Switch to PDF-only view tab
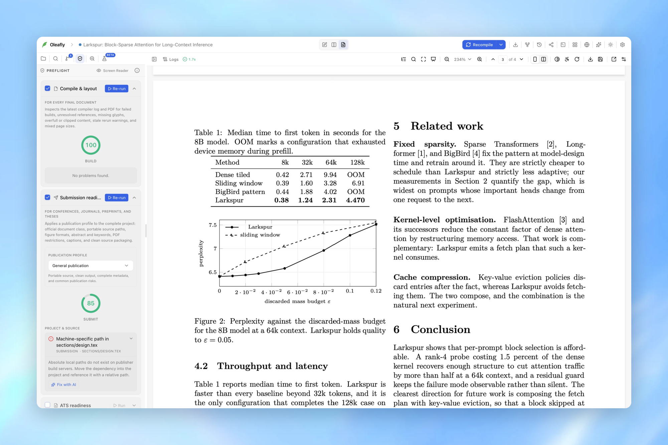668x445 pixels. (343, 45)
